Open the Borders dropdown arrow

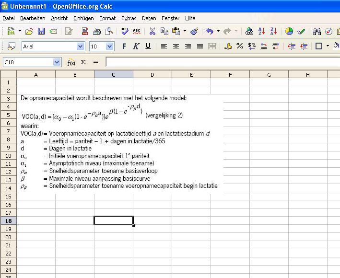click(328, 46)
